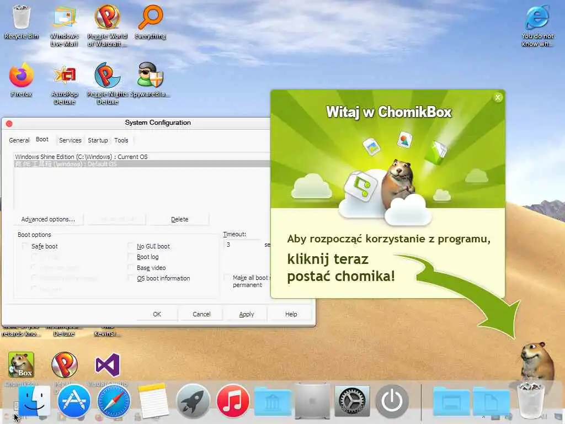Screen dimensions: 565x424
Task: Open System Preferences gear in dock
Action: (352, 401)
